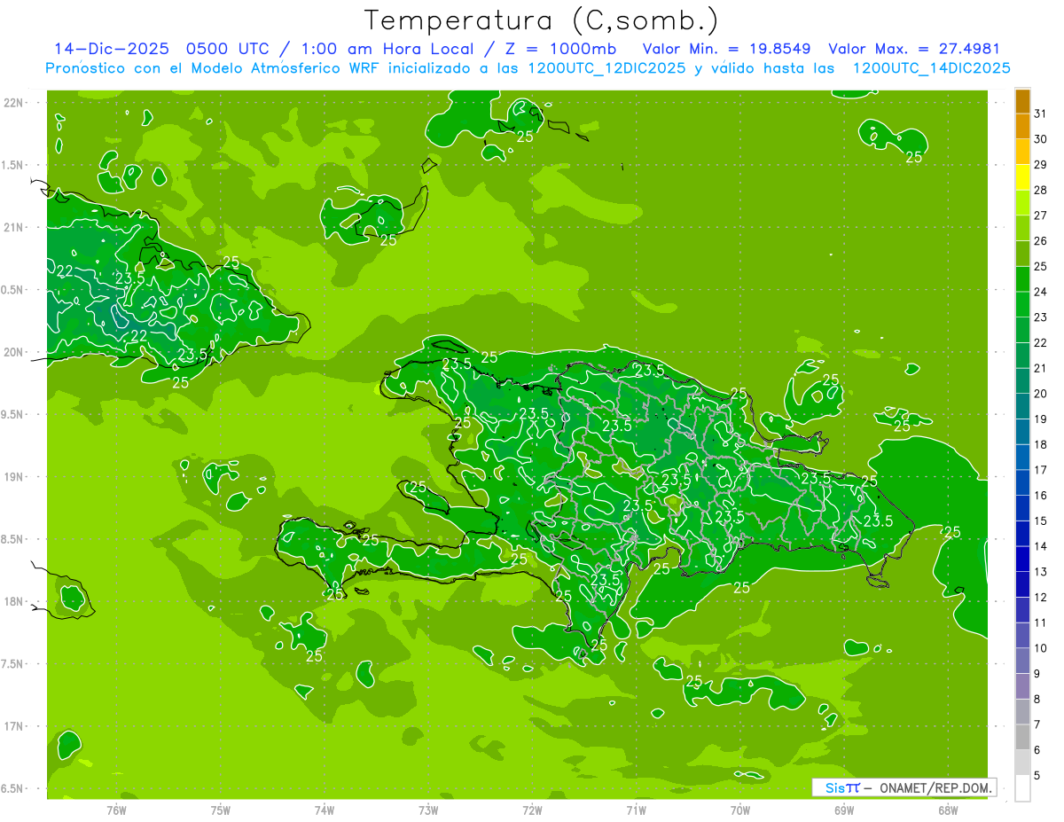Click the color legend label '10'
The height and width of the screenshot is (822, 1064).
point(1041,648)
